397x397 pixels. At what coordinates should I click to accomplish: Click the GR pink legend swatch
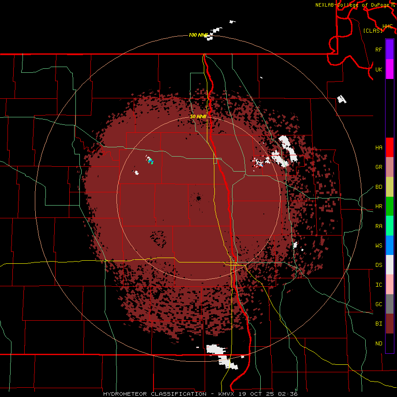pyautogui.click(x=390, y=167)
